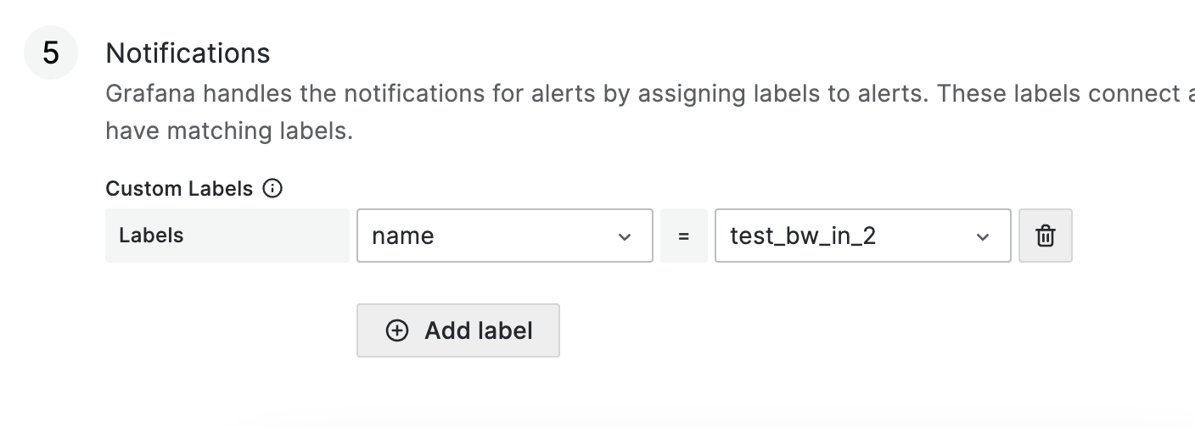Viewport: 1195px width, 427px height.
Task: Click the plus circle icon in Add label
Action: 397,330
